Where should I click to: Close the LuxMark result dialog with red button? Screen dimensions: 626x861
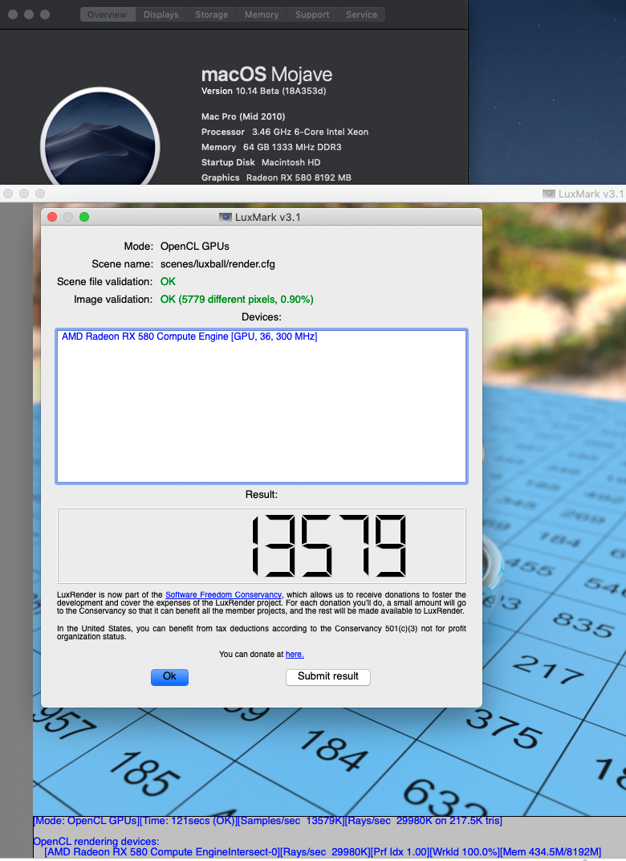click(x=53, y=217)
